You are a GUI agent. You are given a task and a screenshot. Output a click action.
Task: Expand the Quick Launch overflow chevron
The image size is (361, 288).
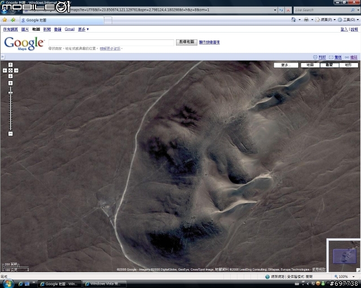[x=34, y=282]
